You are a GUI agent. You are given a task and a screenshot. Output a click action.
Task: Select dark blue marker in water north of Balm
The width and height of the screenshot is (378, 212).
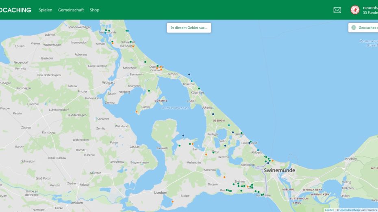[183, 135]
